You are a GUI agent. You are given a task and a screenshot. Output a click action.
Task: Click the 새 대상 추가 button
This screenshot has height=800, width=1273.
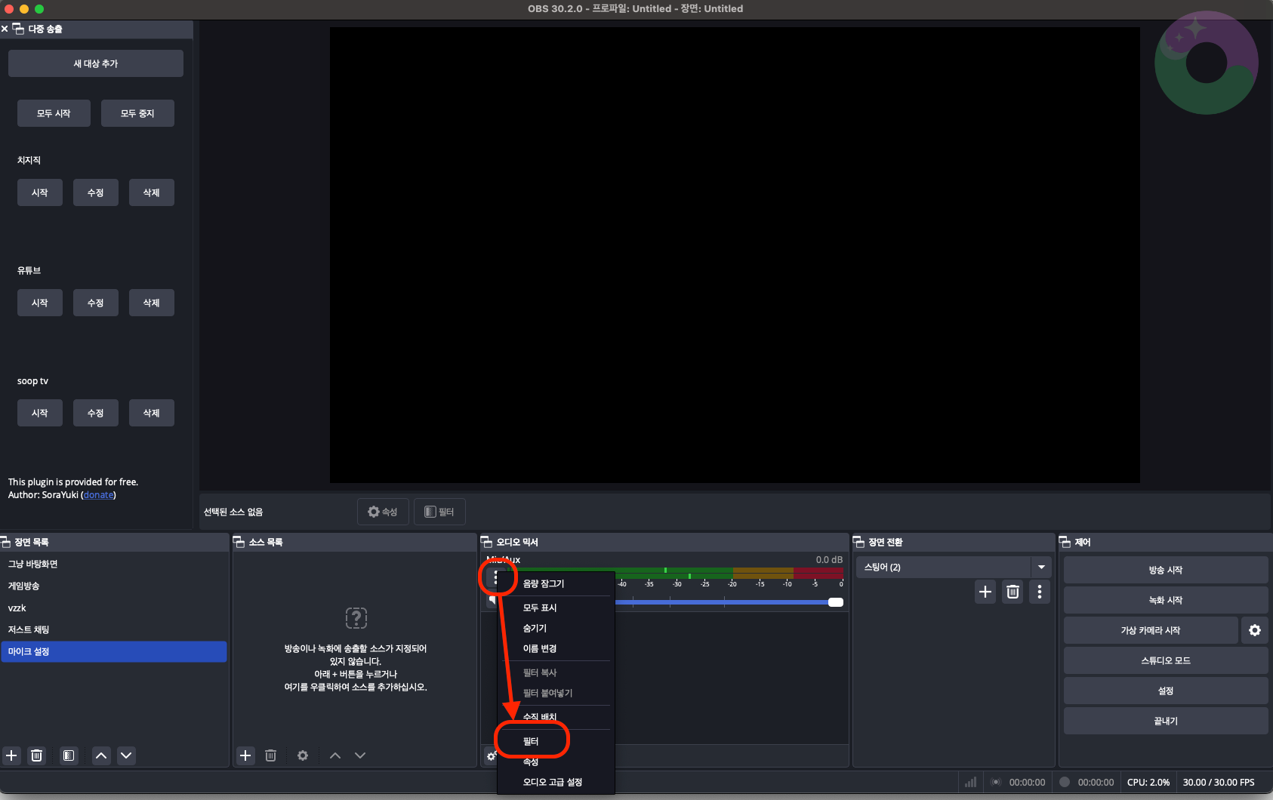tap(96, 63)
